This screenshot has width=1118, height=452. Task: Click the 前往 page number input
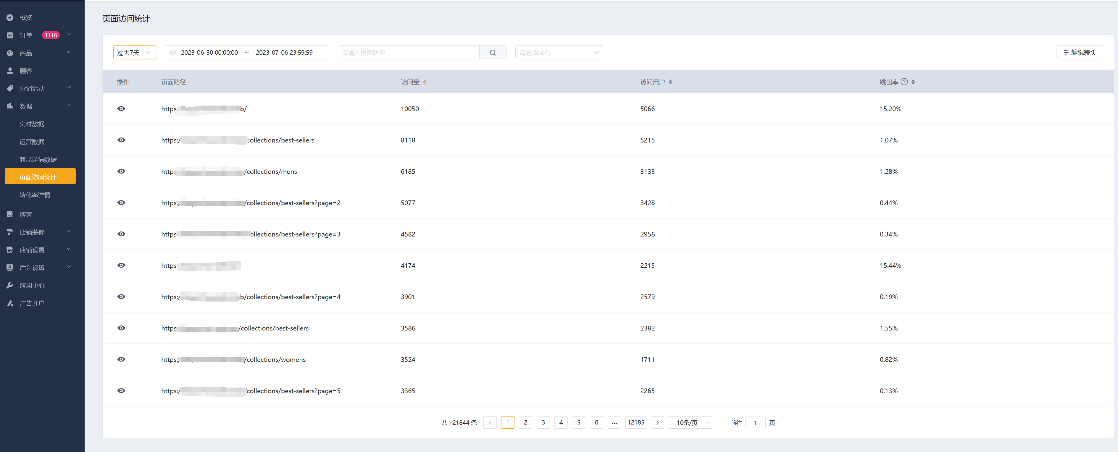tap(755, 422)
